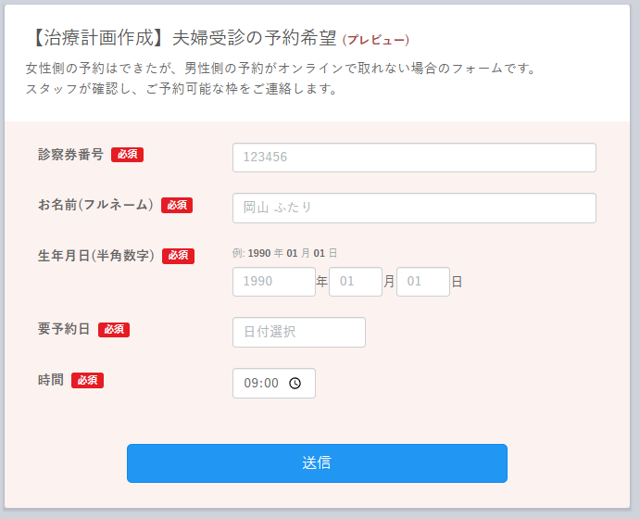Click the 必須 badge beside 生年月日(半角数字)
This screenshot has width=640, height=519.
pyautogui.click(x=179, y=256)
